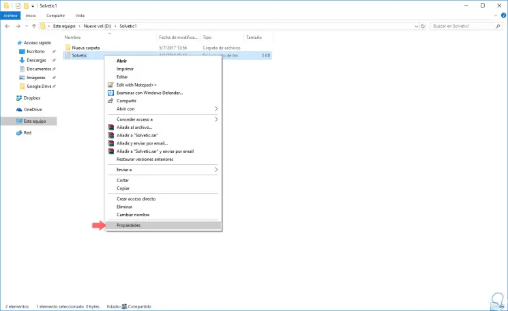Choose Propiedades from context menu

[x=129, y=225]
